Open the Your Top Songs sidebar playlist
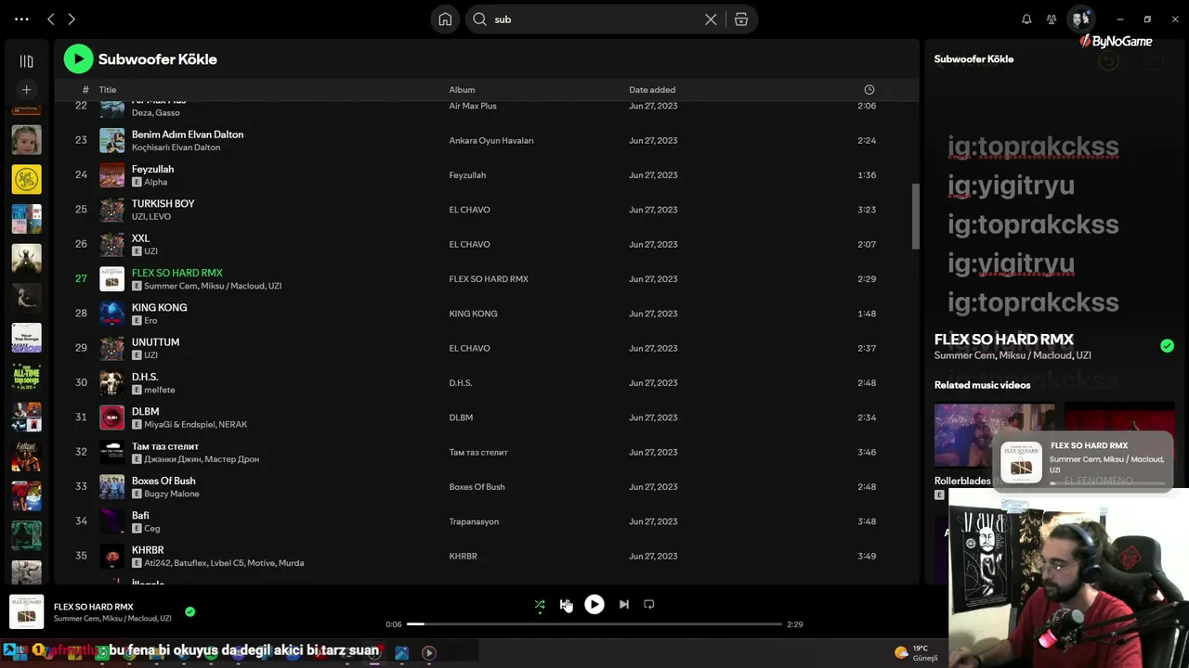 pyautogui.click(x=26, y=338)
